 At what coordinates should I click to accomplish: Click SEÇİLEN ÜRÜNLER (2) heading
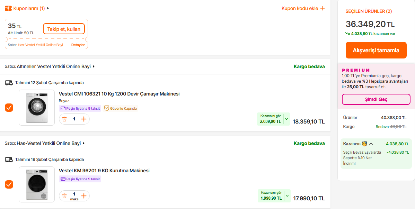click(x=369, y=11)
